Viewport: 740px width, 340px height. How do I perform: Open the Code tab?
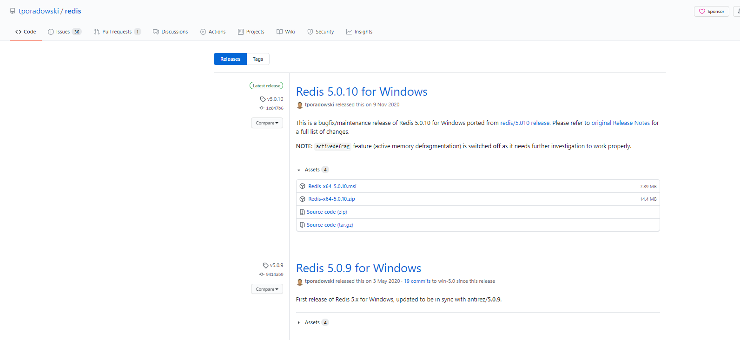[26, 32]
